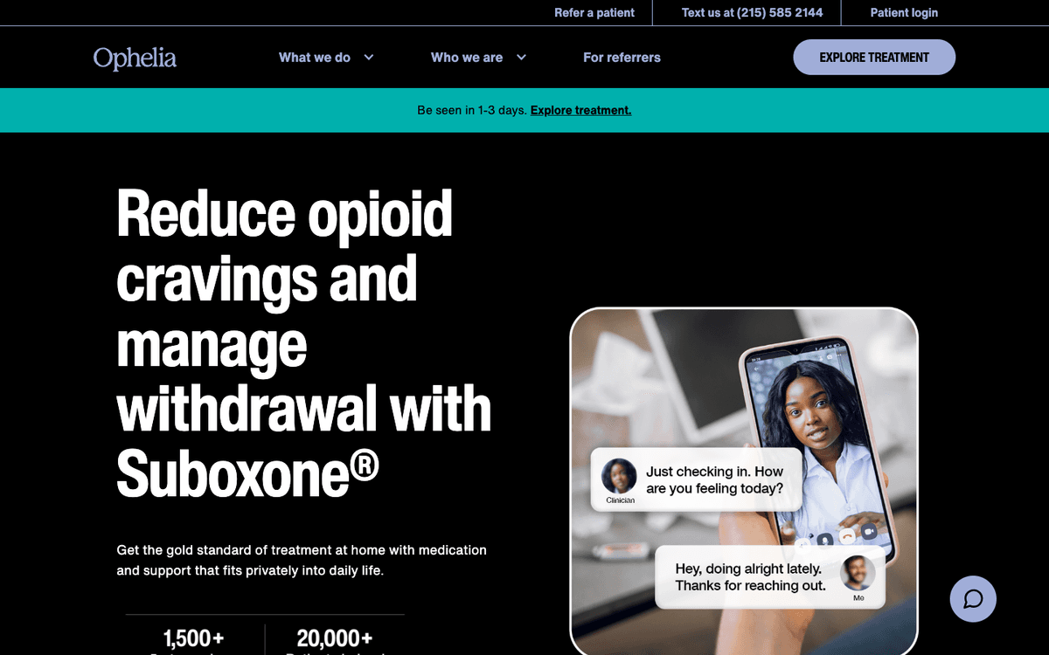Screen dimensions: 1049x655
Task: Click the Me avatar in reply bubble
Action: 858,573
